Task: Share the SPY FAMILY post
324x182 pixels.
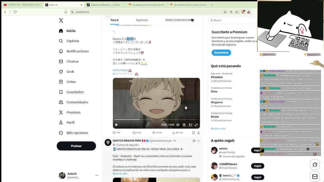Action: (198, 133)
